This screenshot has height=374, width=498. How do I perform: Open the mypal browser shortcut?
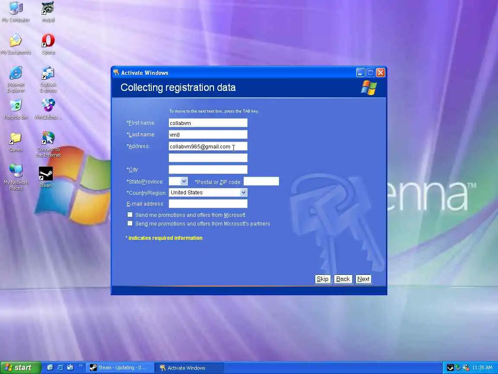click(48, 12)
